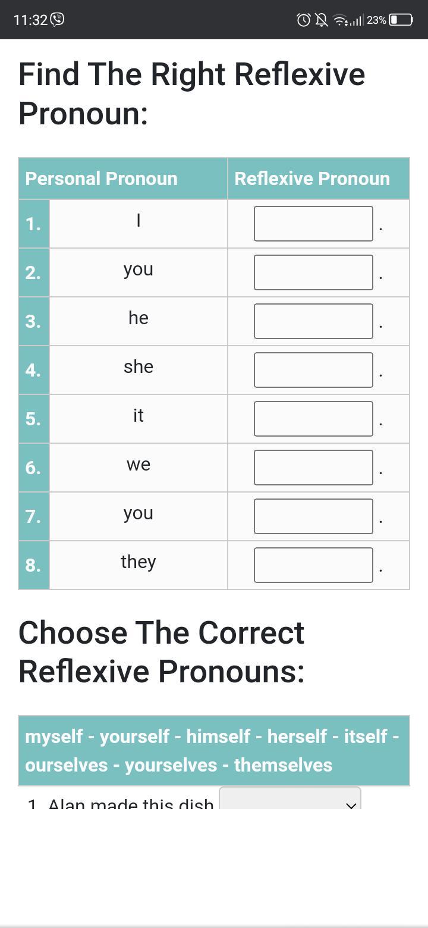This screenshot has width=428, height=928.
Task: Tap the Wi-Fi signal status icon
Action: pos(340,20)
